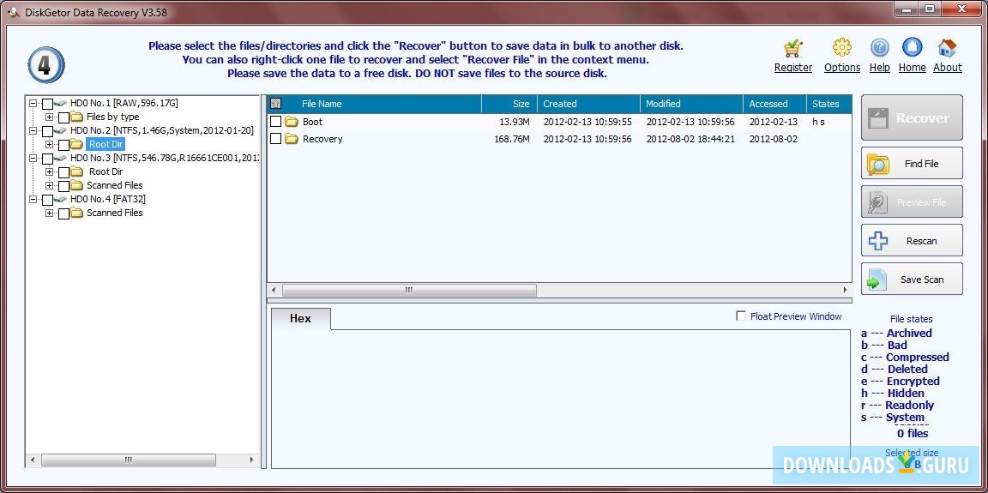Click Recovery's accessed date 2012-08-02
Viewport: 988px width, 493px height.
773,139
